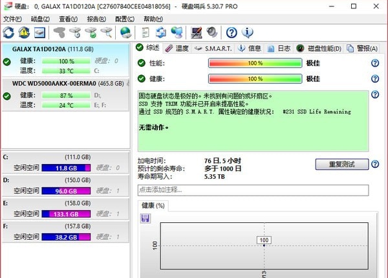
Task: Click the speaker sound toolbar icon
Action: [212, 32]
